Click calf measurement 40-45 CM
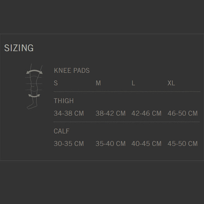 pos(147,143)
